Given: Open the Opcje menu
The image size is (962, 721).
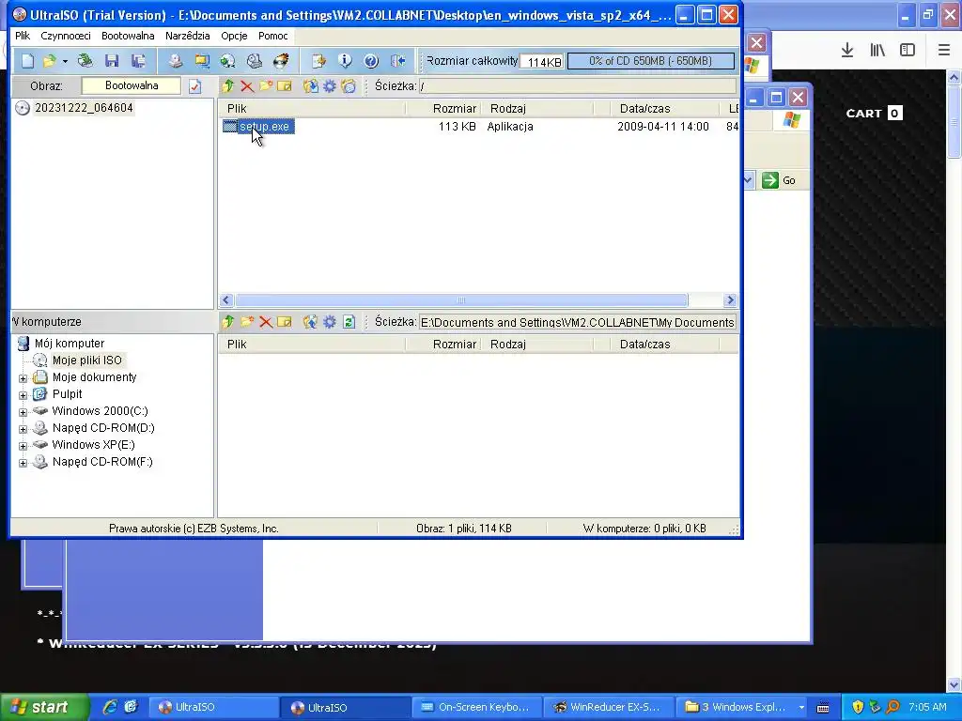Looking at the screenshot, I should pos(234,36).
